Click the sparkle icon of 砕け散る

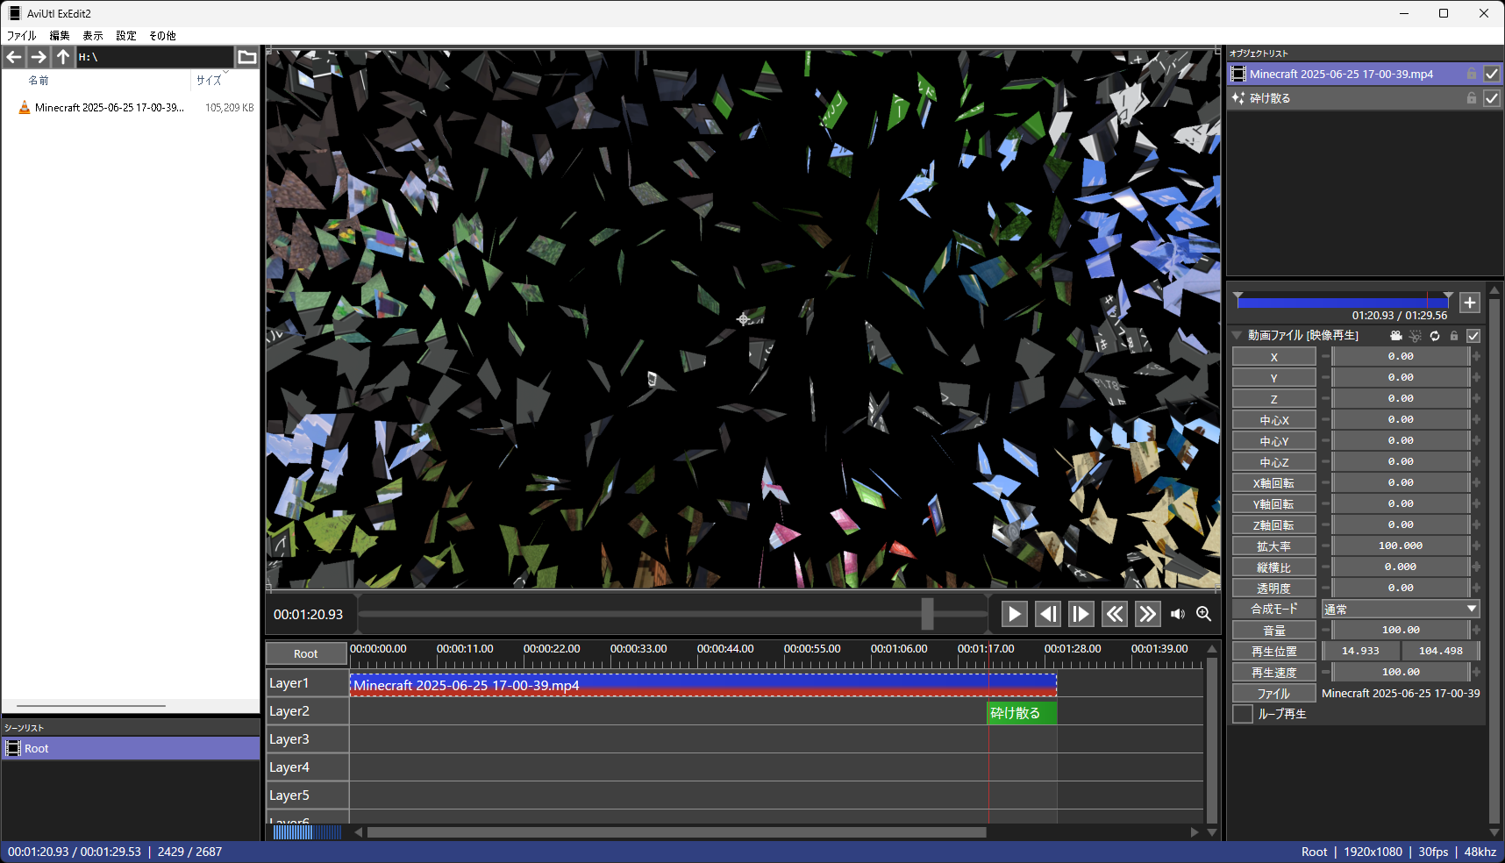[1238, 98]
